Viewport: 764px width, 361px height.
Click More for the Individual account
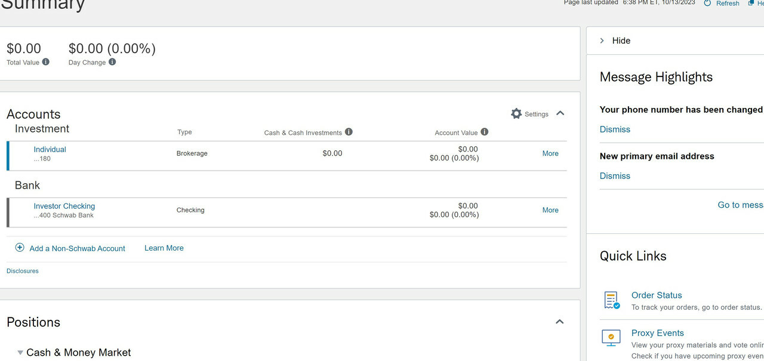pyautogui.click(x=550, y=153)
